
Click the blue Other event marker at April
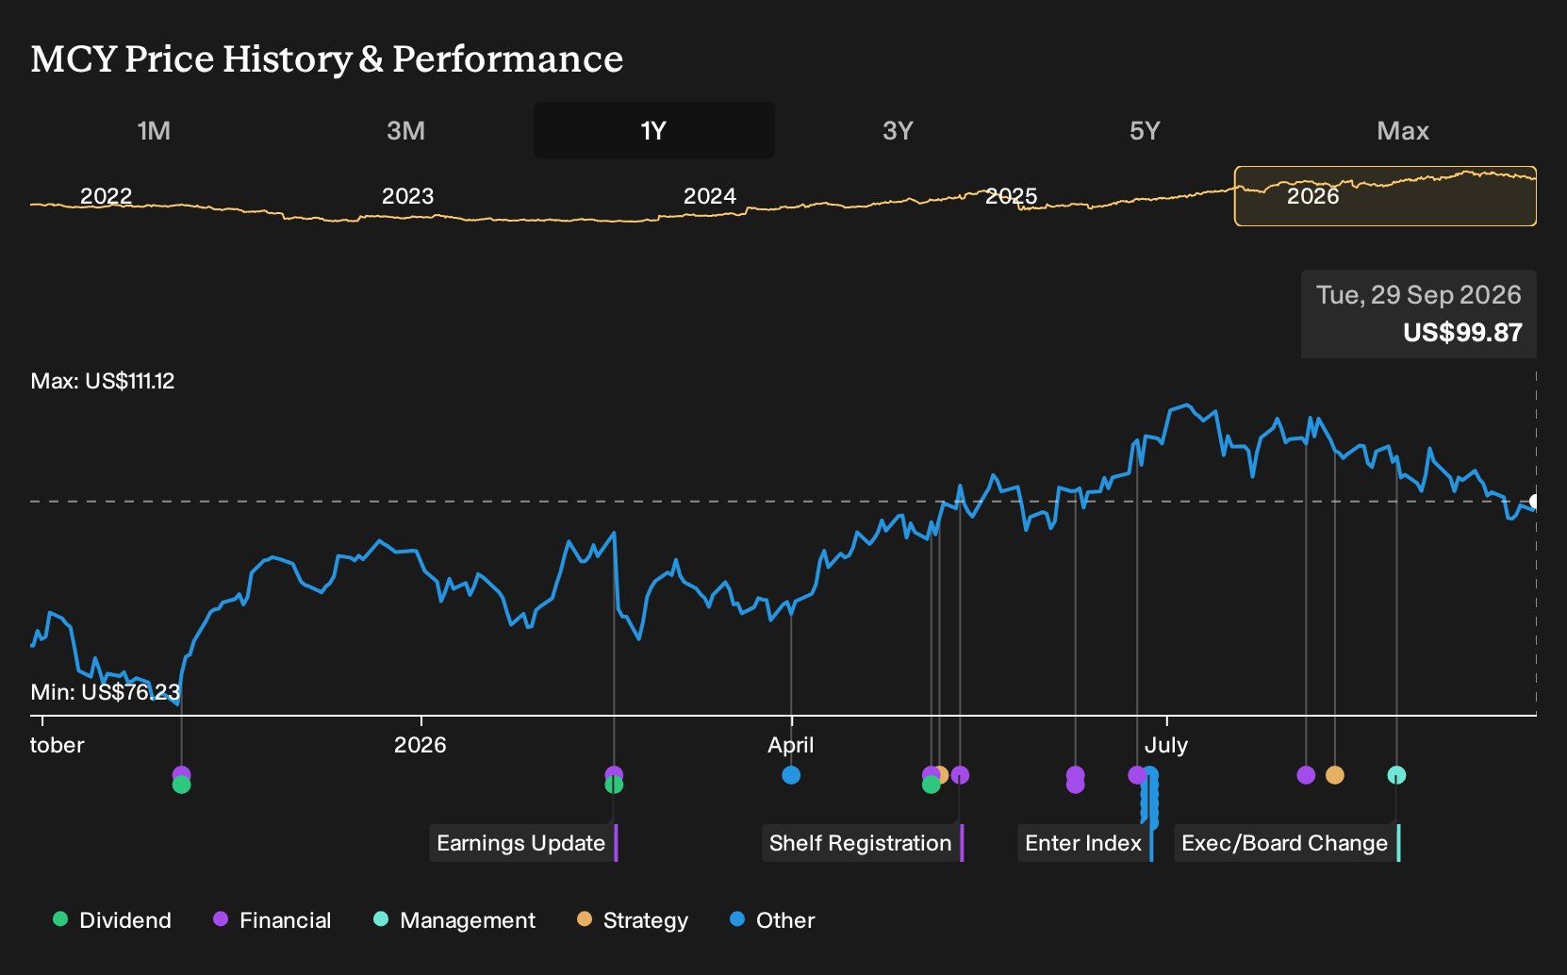coord(791,775)
